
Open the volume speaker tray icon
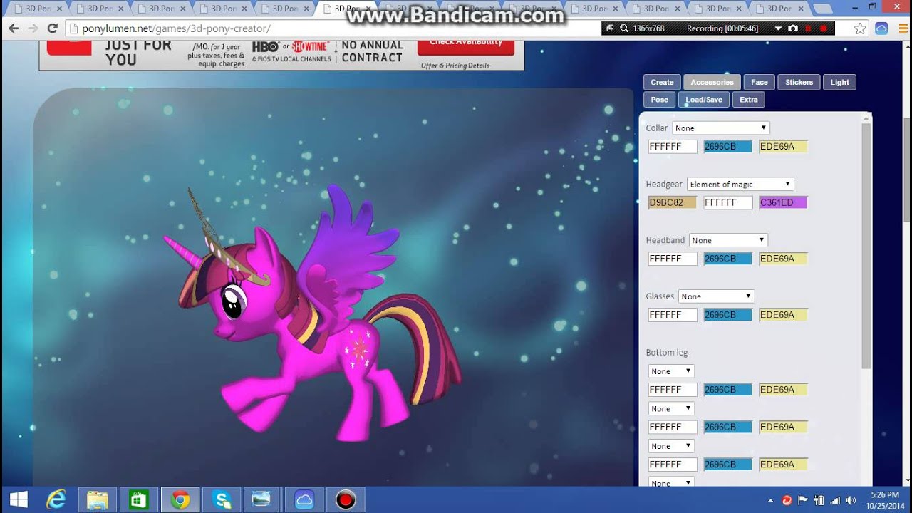(850, 500)
